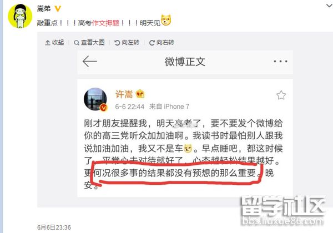Select the 微博正文 header title
The image size is (333, 233).
point(185,62)
